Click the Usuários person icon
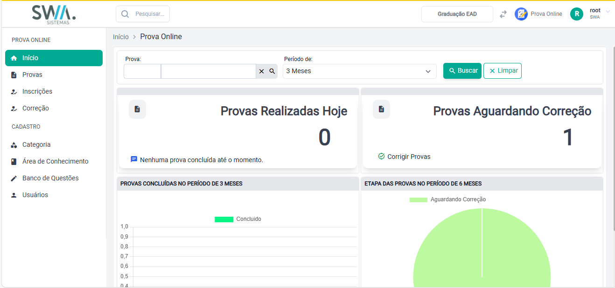 pos(14,195)
